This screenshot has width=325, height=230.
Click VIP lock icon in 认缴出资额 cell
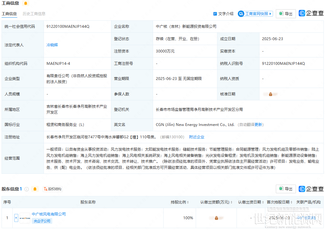[x=216, y=218]
